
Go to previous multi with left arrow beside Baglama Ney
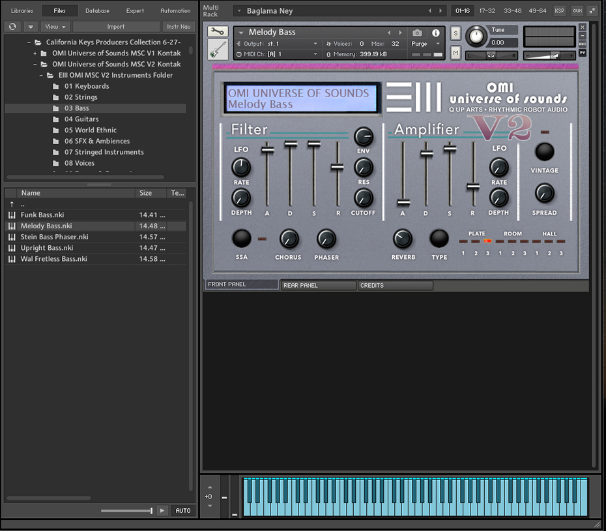click(x=430, y=11)
